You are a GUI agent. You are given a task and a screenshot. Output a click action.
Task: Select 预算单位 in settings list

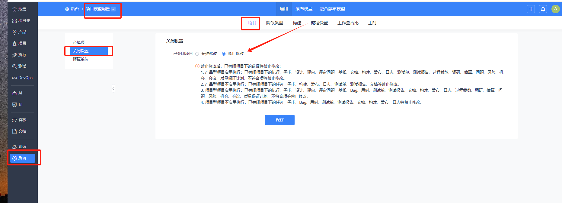point(81,59)
